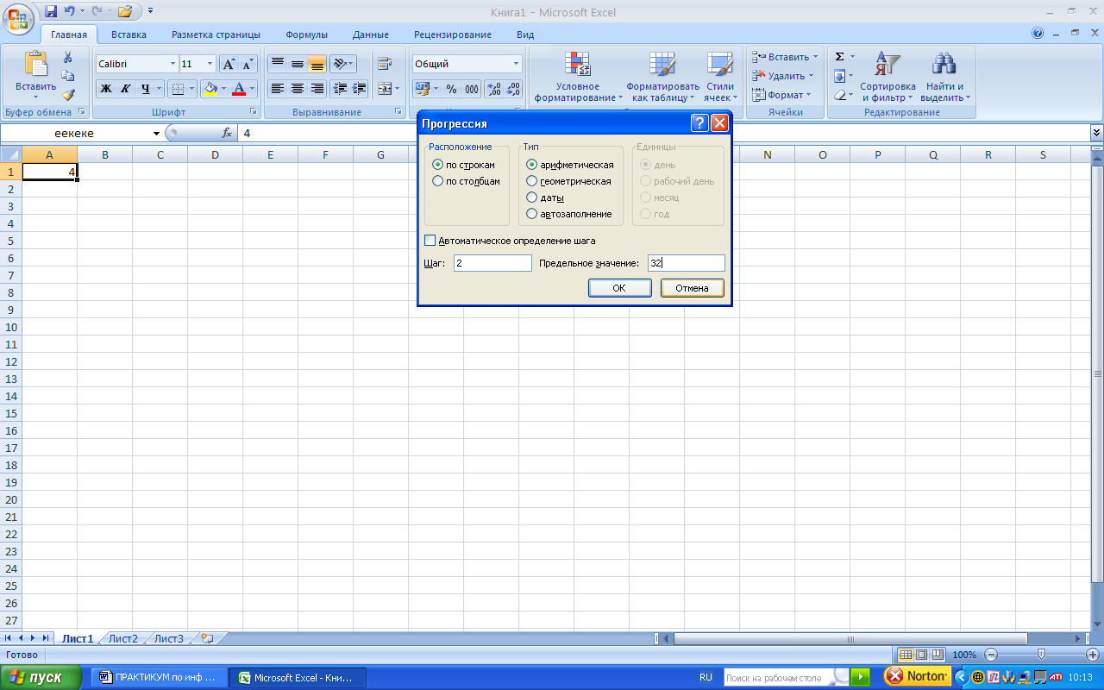Screen dimensions: 1104x690
Task: Open the 'Найти и выделить' dropdown
Action: coord(945,76)
